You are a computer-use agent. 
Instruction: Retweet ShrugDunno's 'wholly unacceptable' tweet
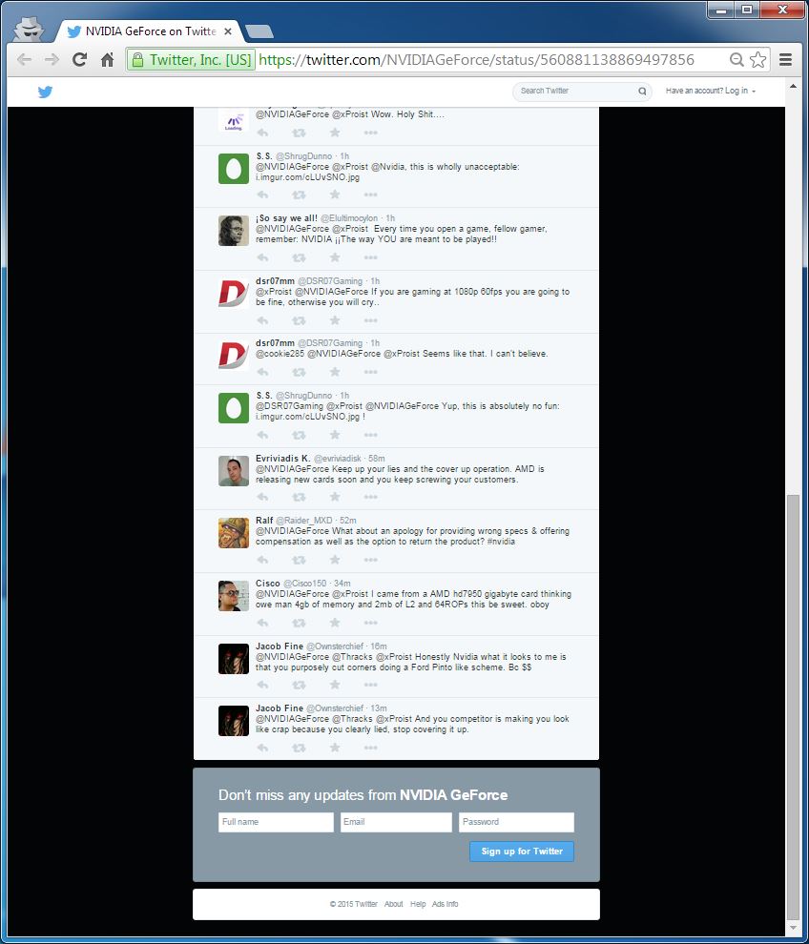pos(299,195)
